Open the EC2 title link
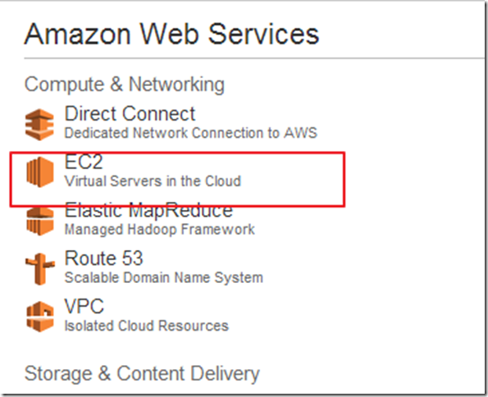The height and width of the screenshot is (397, 488). pos(84,162)
